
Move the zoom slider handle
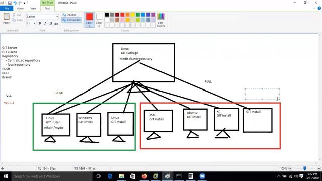point(305,168)
